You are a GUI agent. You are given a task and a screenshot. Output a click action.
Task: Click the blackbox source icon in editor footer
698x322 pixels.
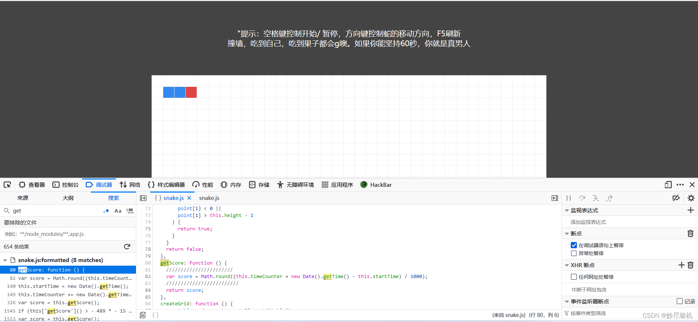point(143,315)
